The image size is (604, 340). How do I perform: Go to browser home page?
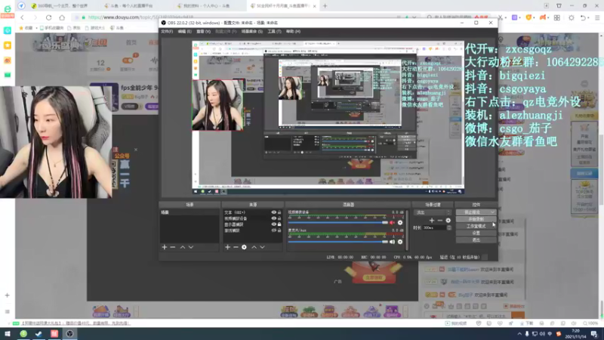tap(62, 17)
